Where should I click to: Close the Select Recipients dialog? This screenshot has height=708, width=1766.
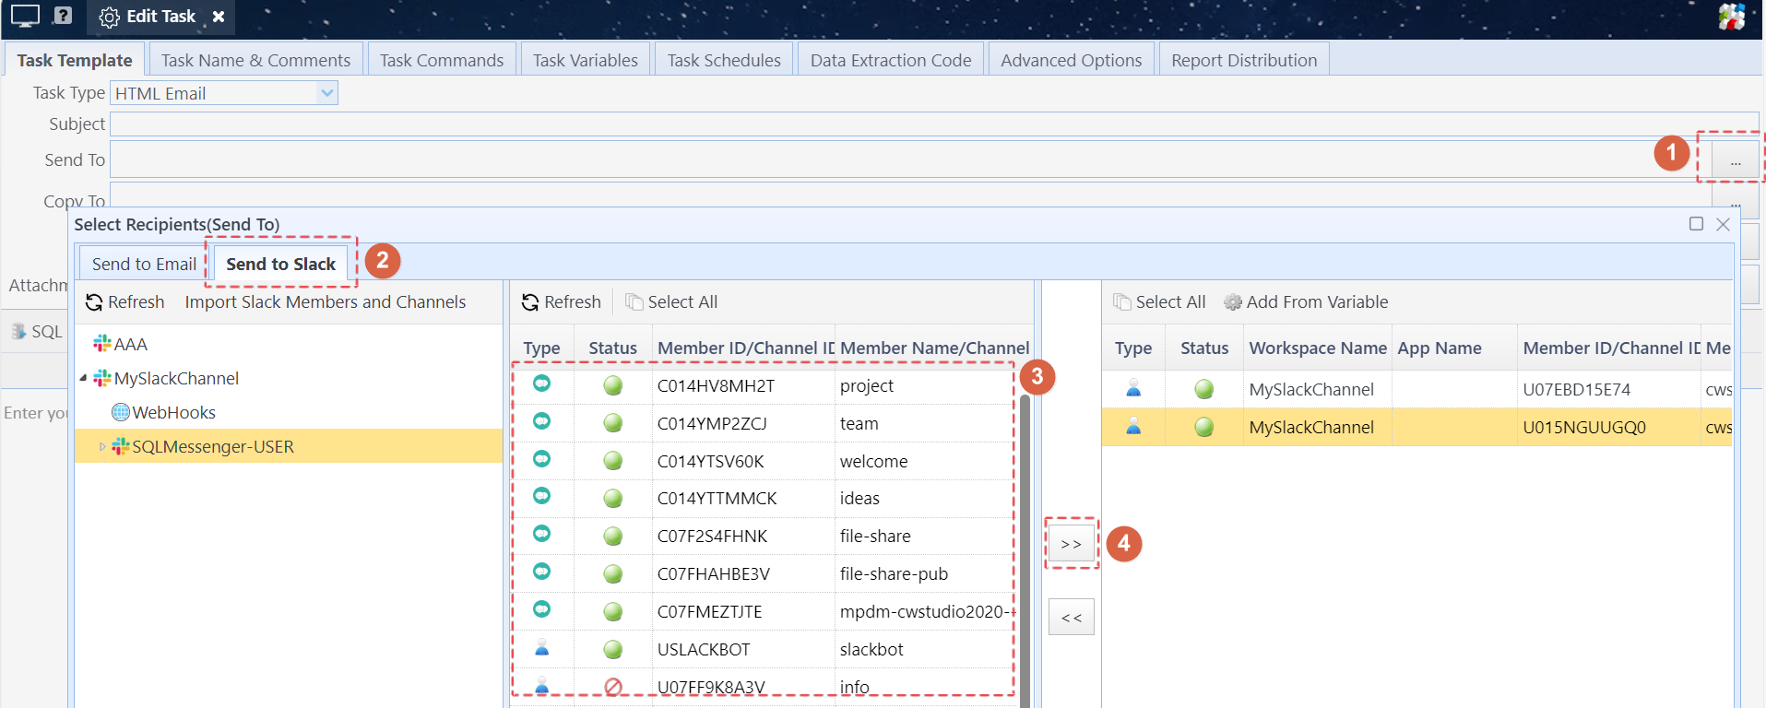click(1723, 224)
